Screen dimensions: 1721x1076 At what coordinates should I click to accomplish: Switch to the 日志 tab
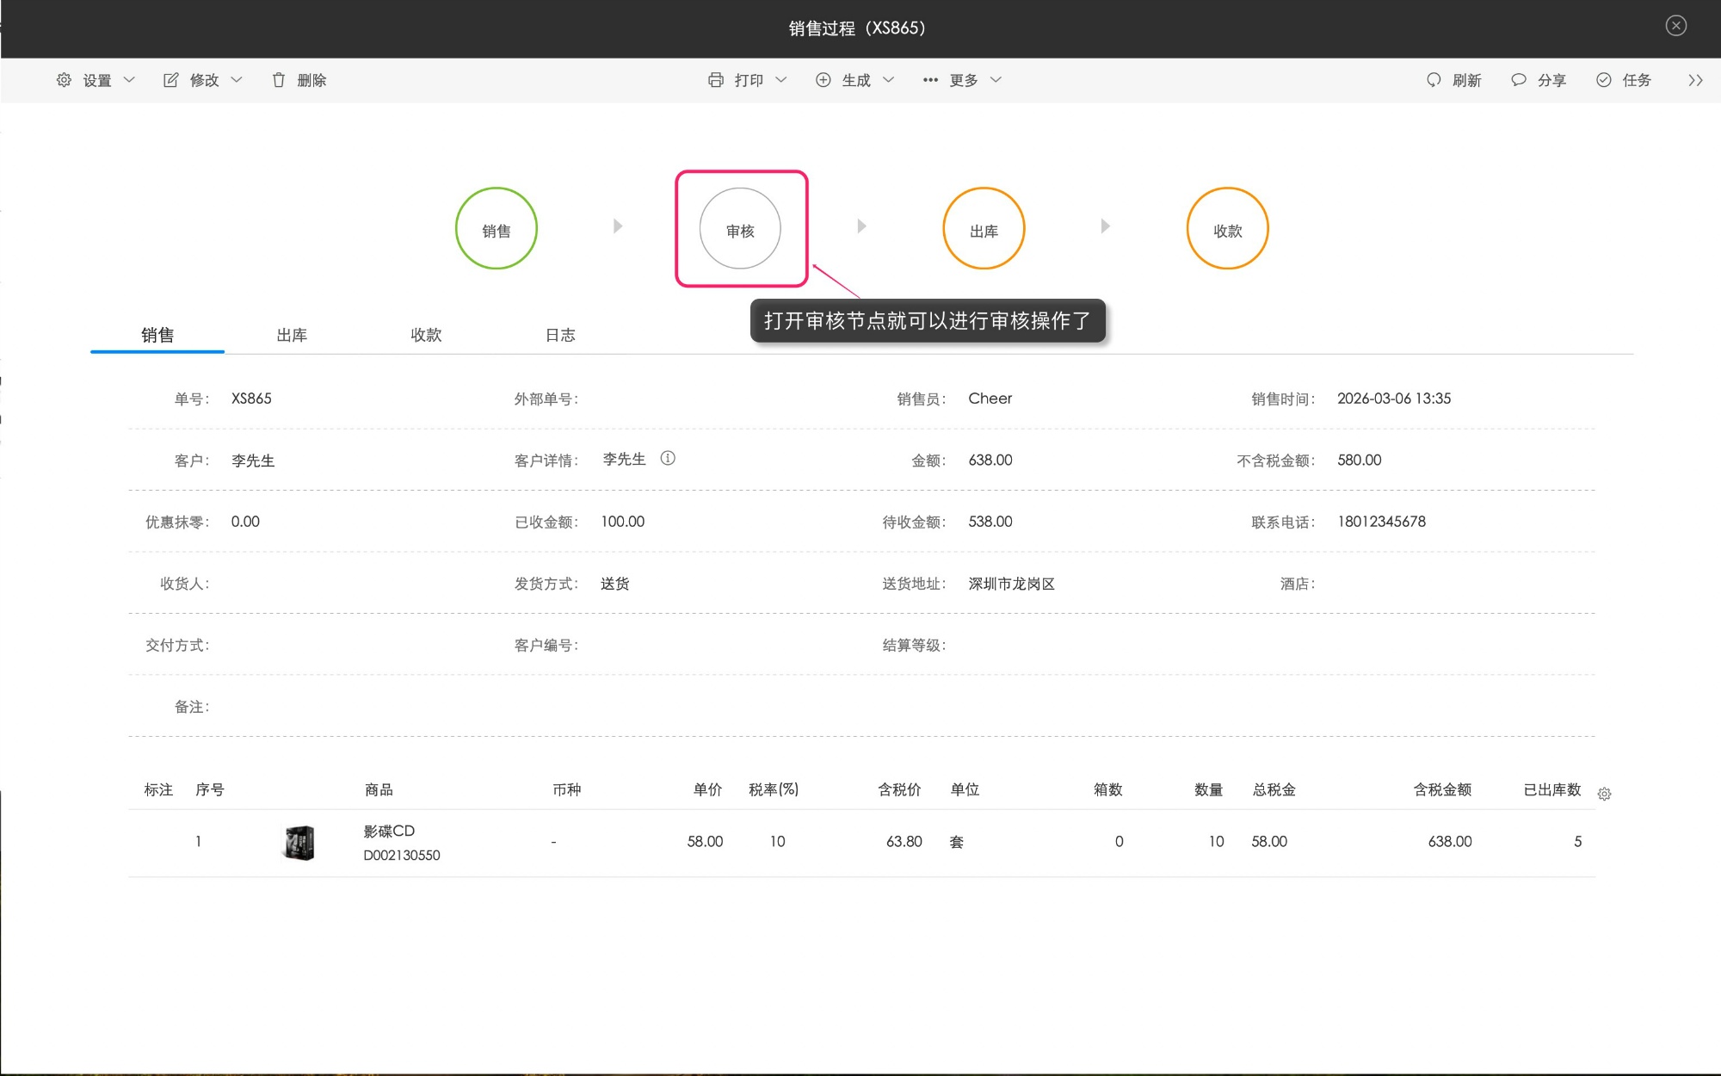point(561,335)
